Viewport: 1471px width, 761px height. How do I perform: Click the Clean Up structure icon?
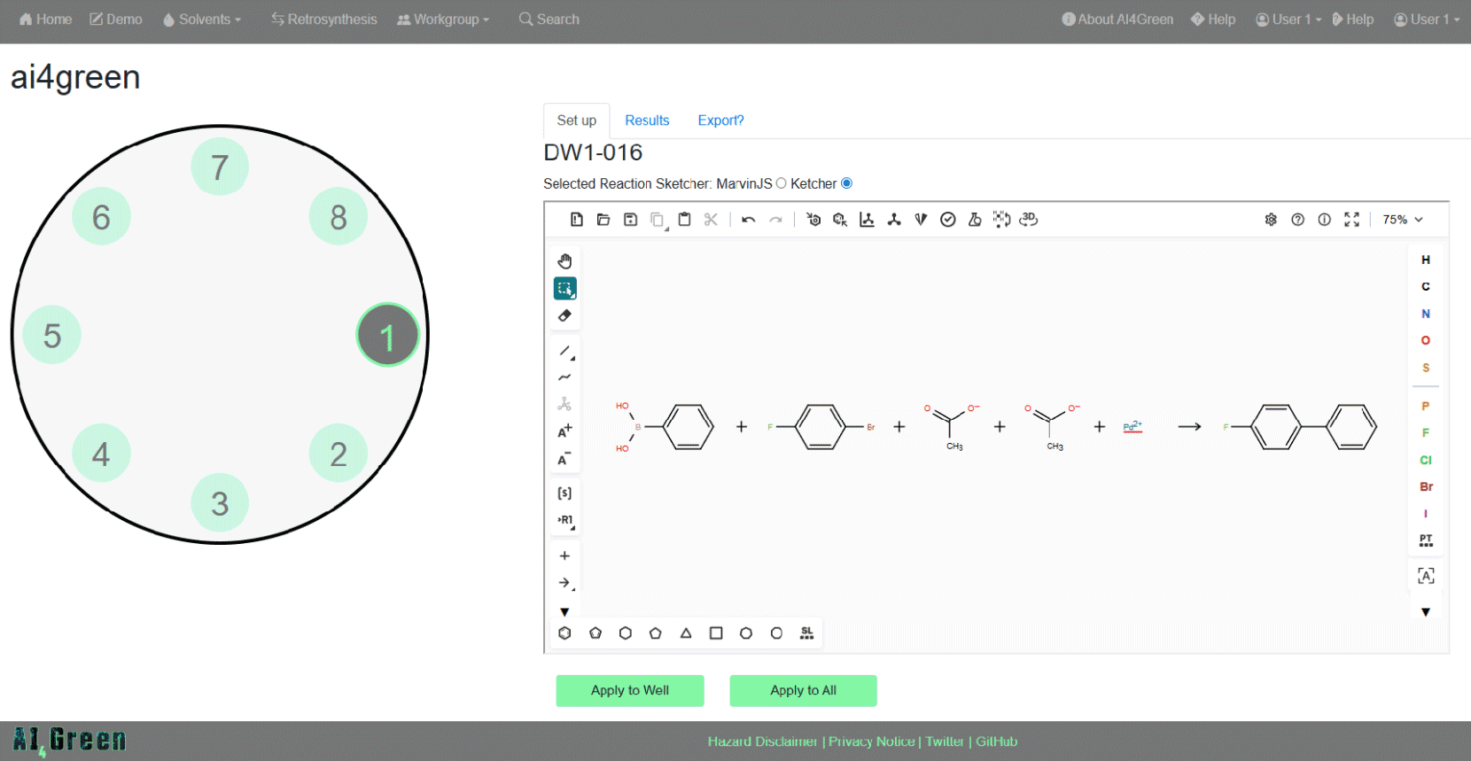(x=894, y=220)
